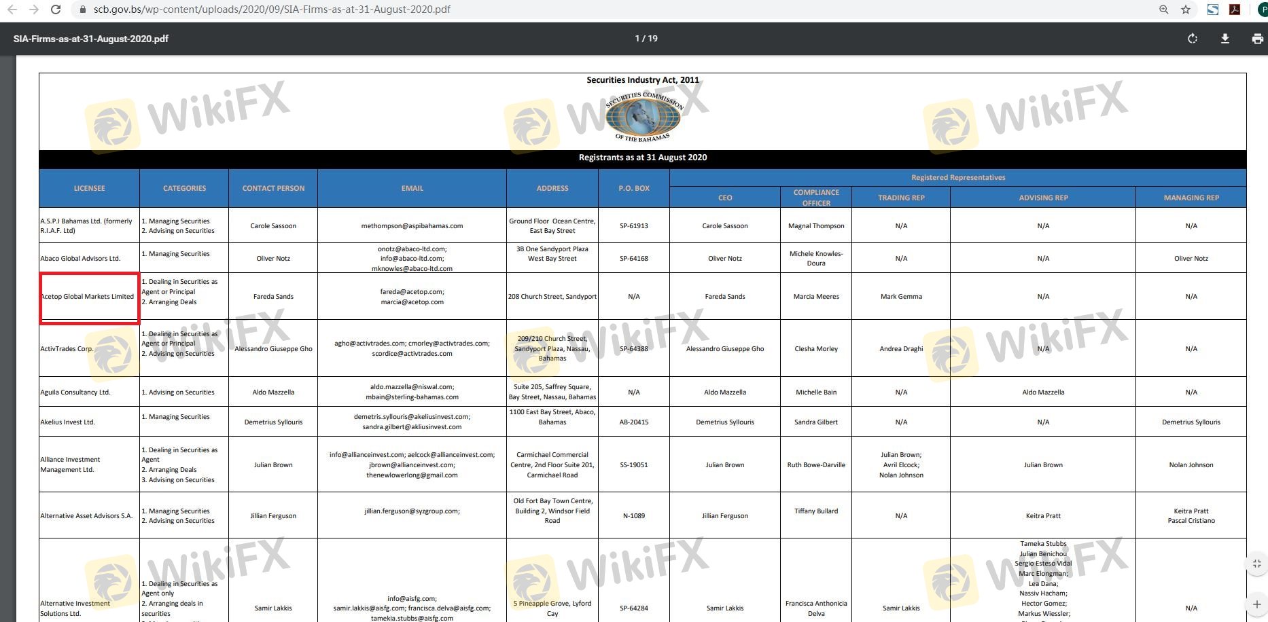Click the CATEGORIES column header
Screen dimensions: 1268x622
pyautogui.click(x=184, y=188)
